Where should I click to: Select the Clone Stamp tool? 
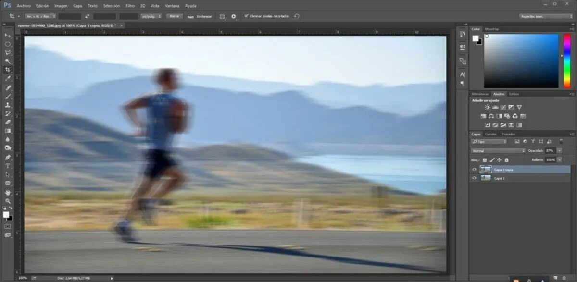(8, 105)
